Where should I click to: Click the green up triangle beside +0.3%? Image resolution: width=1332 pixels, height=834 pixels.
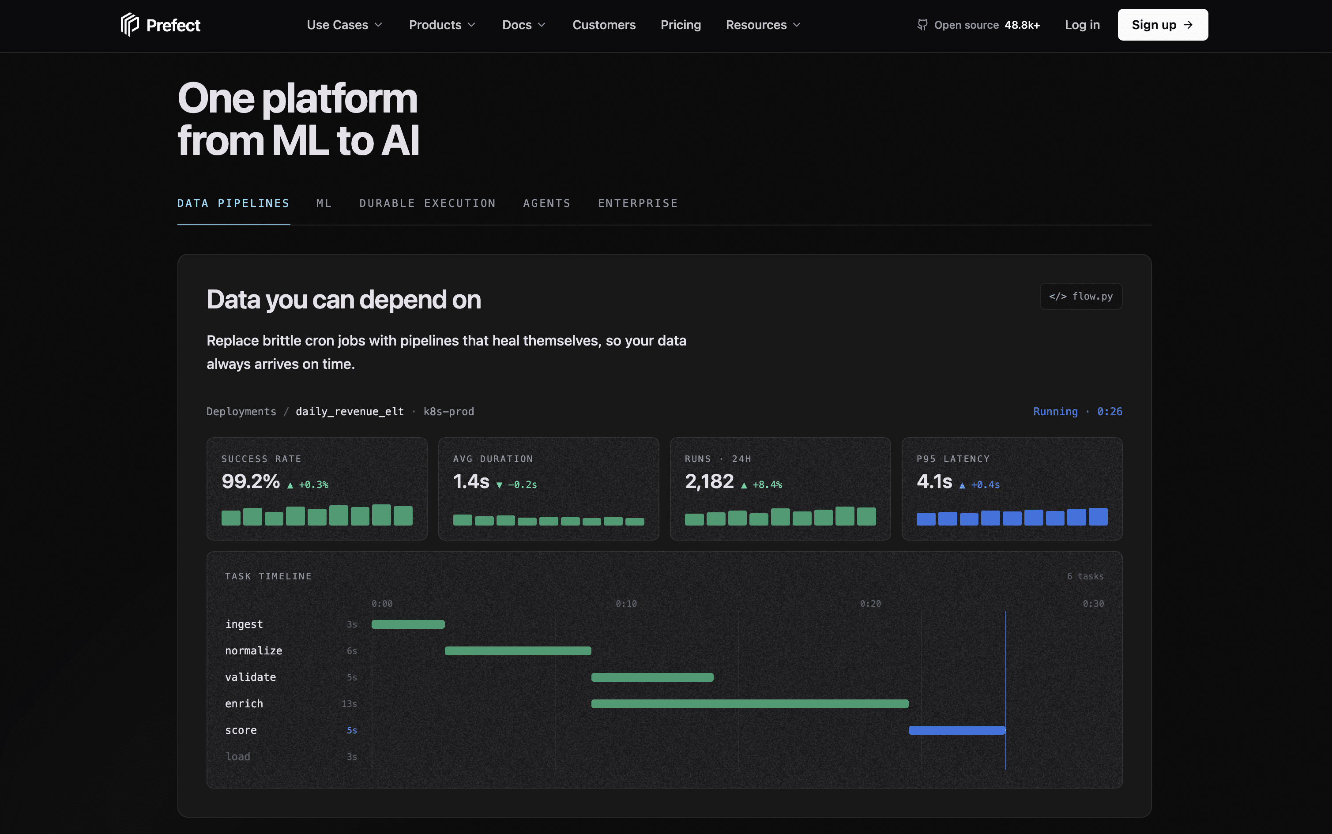pos(290,485)
